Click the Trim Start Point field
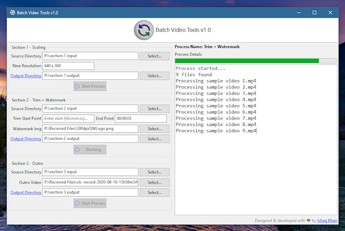 tap(68, 119)
